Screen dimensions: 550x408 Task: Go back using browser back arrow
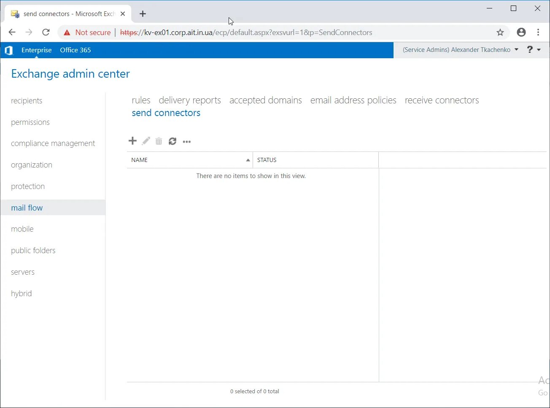[12, 32]
